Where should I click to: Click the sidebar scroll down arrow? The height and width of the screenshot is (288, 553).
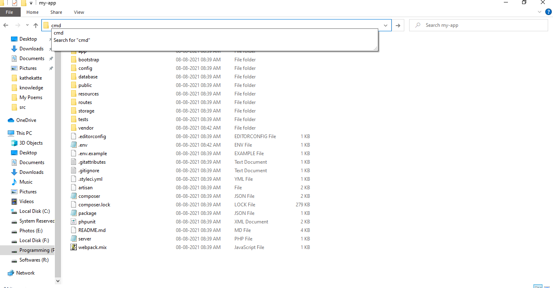pos(58,281)
